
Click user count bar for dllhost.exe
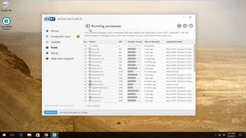134,91
